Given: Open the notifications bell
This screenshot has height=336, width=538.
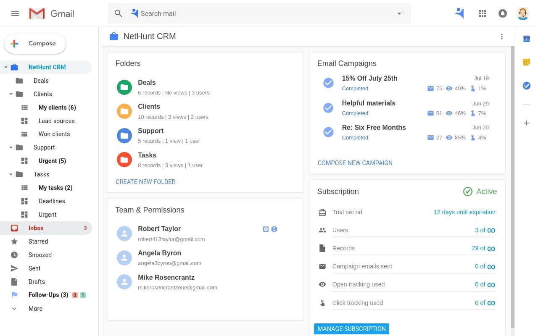Looking at the screenshot, I should click(503, 13).
